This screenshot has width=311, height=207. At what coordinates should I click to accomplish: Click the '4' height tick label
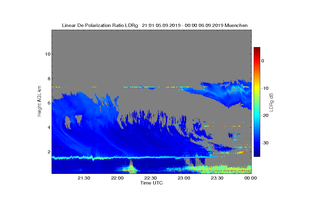click(48, 127)
